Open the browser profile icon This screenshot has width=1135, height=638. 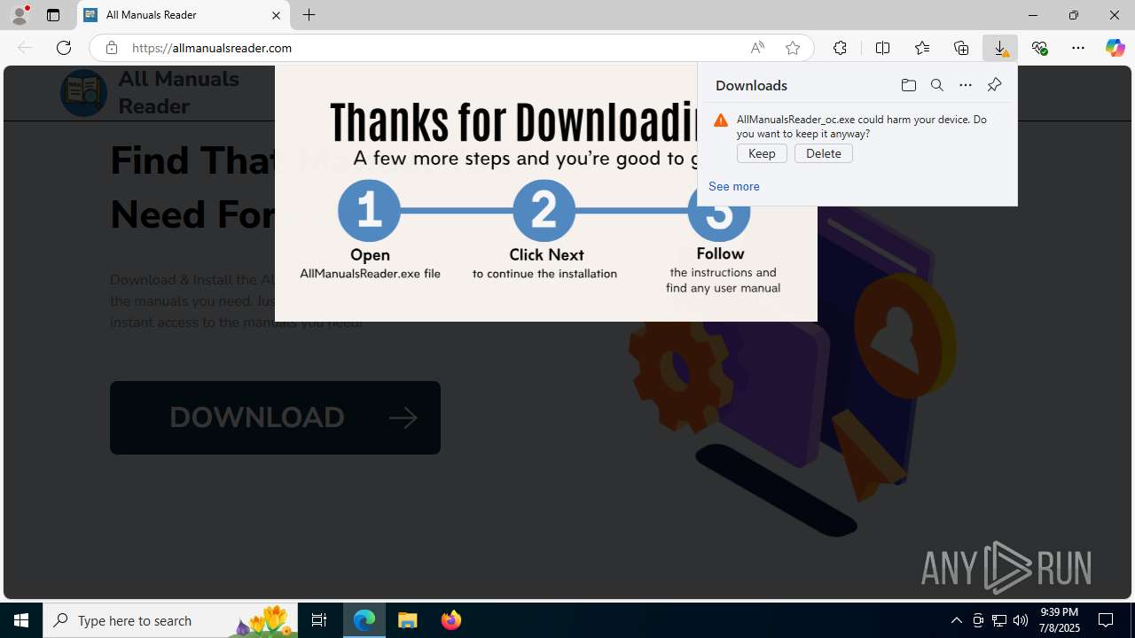tap(20, 15)
